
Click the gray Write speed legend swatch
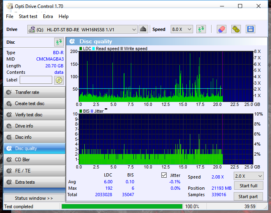click(122, 49)
